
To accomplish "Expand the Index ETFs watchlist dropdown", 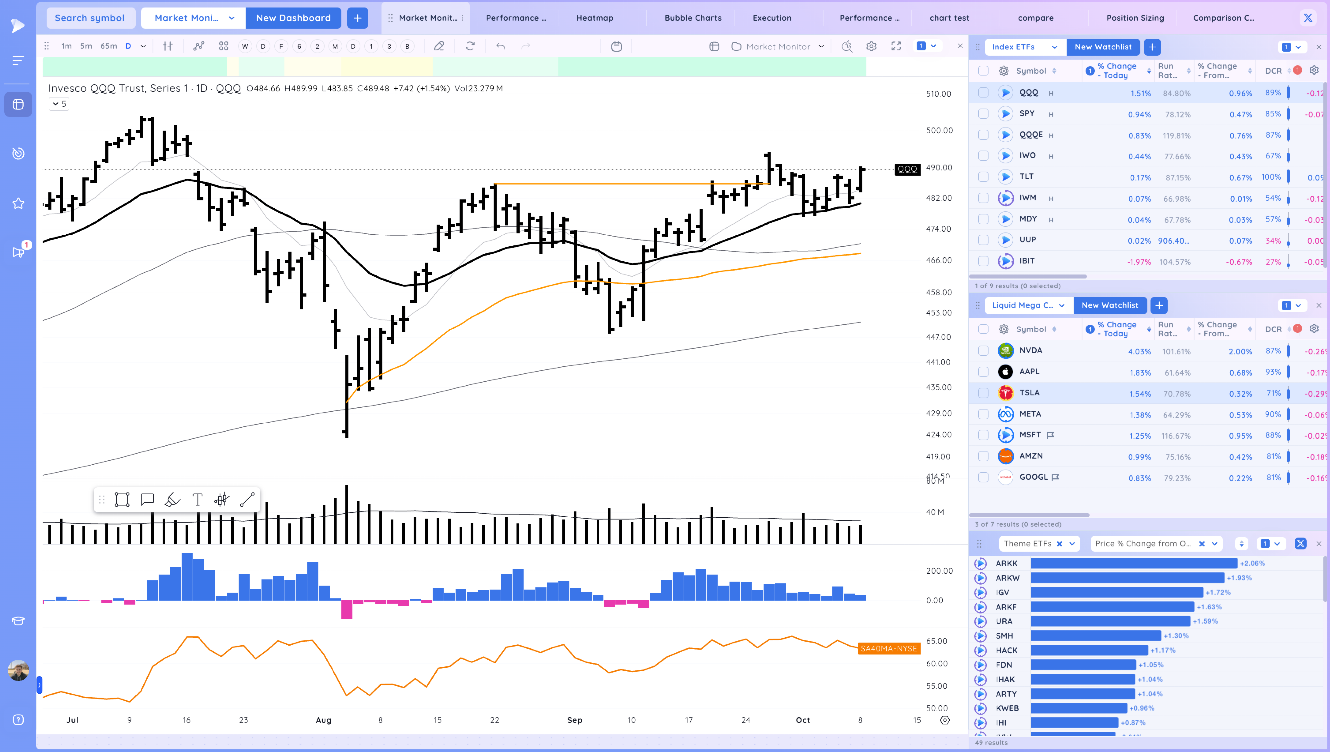I will coord(1054,47).
